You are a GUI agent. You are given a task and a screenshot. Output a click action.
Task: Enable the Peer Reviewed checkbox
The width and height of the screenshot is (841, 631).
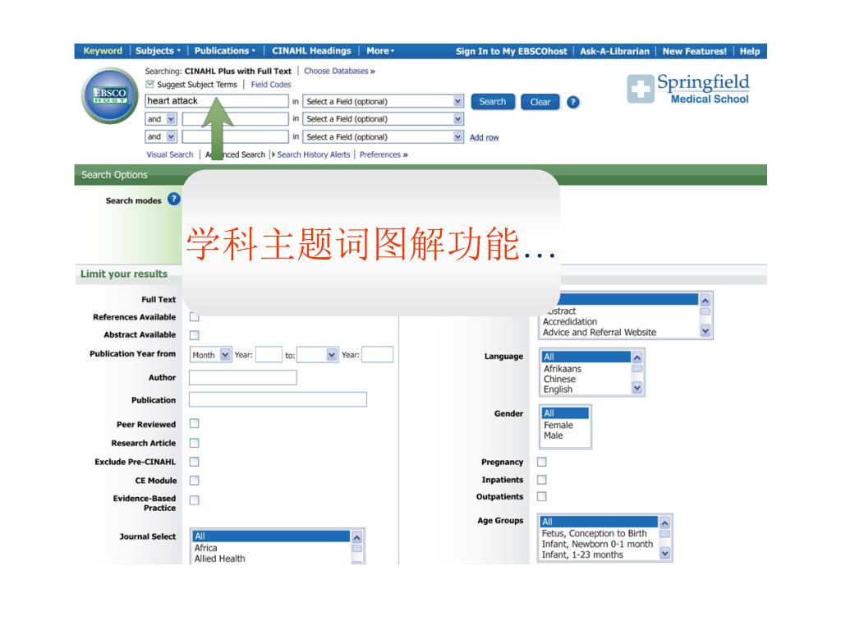tap(194, 423)
